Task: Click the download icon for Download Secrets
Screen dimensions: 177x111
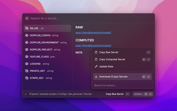Action: (96, 77)
